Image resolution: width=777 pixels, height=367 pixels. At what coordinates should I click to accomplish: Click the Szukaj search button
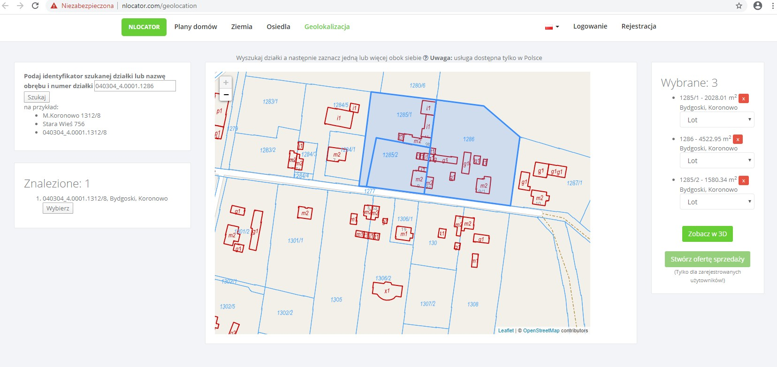tap(37, 97)
